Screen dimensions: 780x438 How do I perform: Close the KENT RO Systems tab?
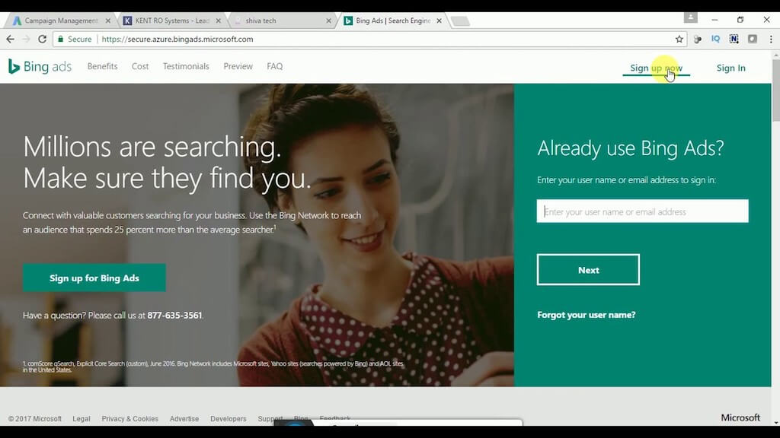[x=219, y=21]
